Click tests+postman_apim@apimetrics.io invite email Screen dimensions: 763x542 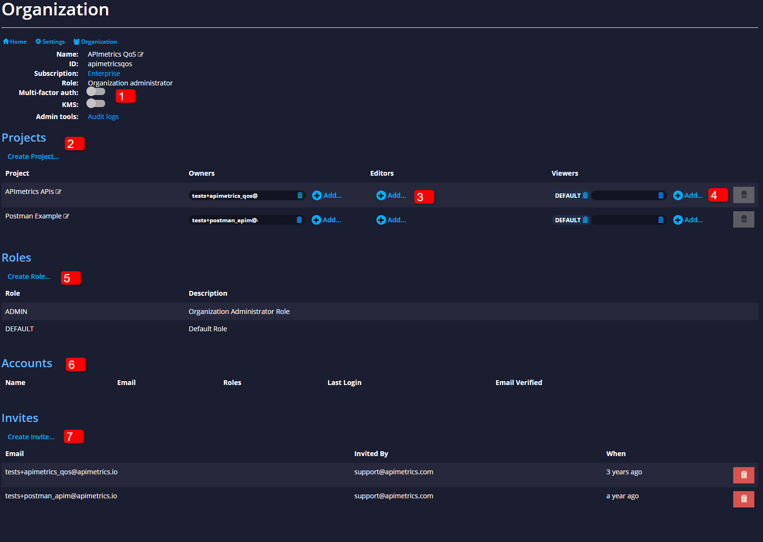click(x=61, y=496)
